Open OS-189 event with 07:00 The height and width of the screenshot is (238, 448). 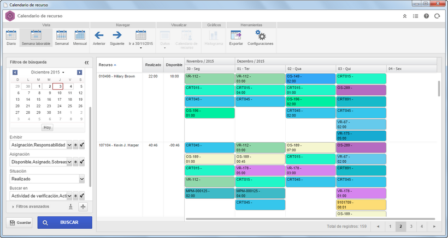[x=310, y=148]
